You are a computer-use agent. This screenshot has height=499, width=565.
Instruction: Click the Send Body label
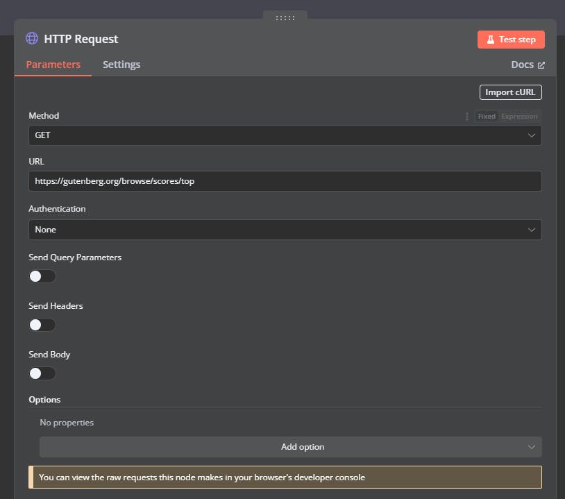click(49, 355)
